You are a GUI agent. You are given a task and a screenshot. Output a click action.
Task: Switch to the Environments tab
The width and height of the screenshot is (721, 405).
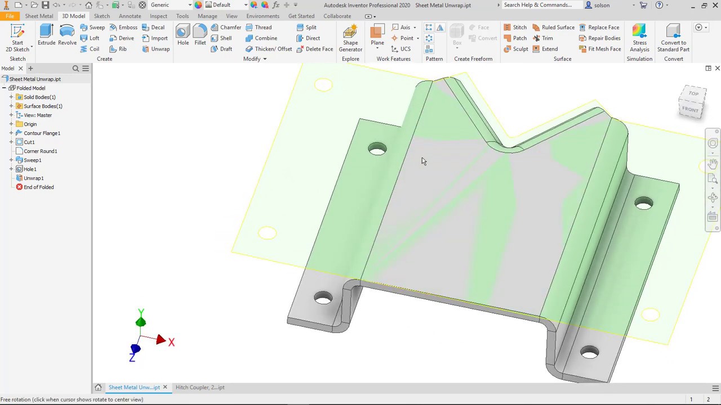pyautogui.click(x=262, y=16)
